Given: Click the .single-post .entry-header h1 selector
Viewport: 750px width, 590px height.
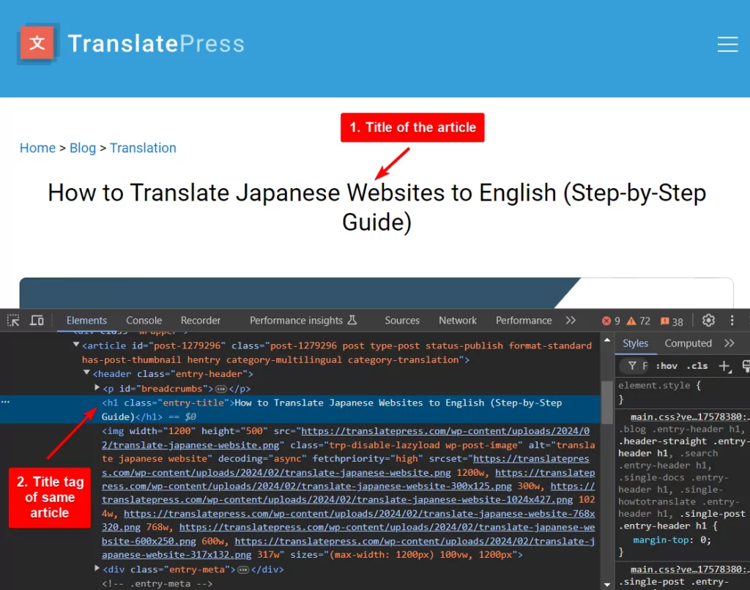Looking at the screenshot, I should click(680, 520).
